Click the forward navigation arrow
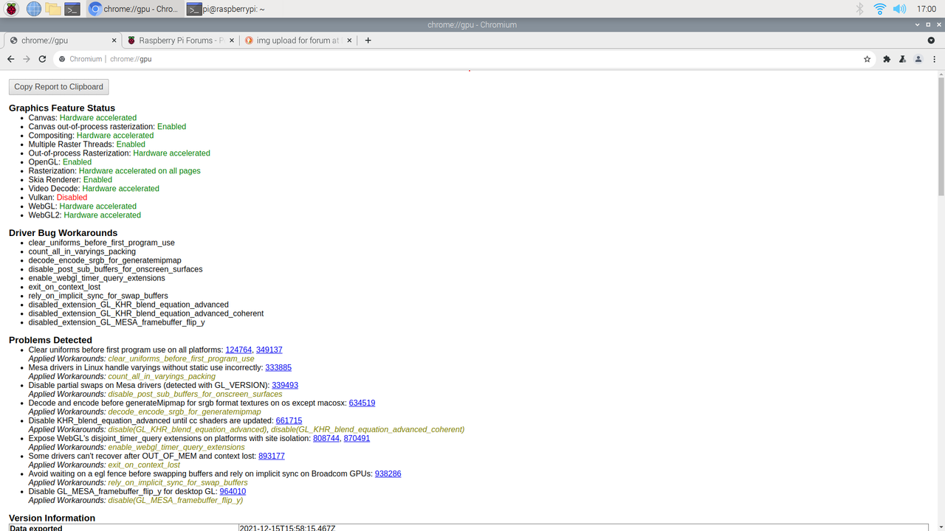The height and width of the screenshot is (531, 945). 26,59
